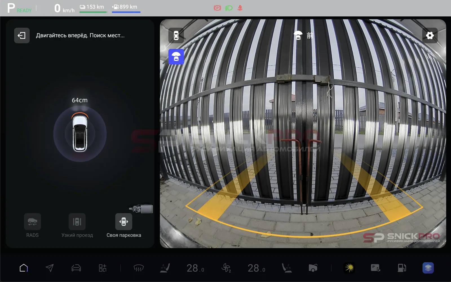Tap the car trunk icon in the dock
This screenshot has width=451, height=282.
[x=313, y=268]
